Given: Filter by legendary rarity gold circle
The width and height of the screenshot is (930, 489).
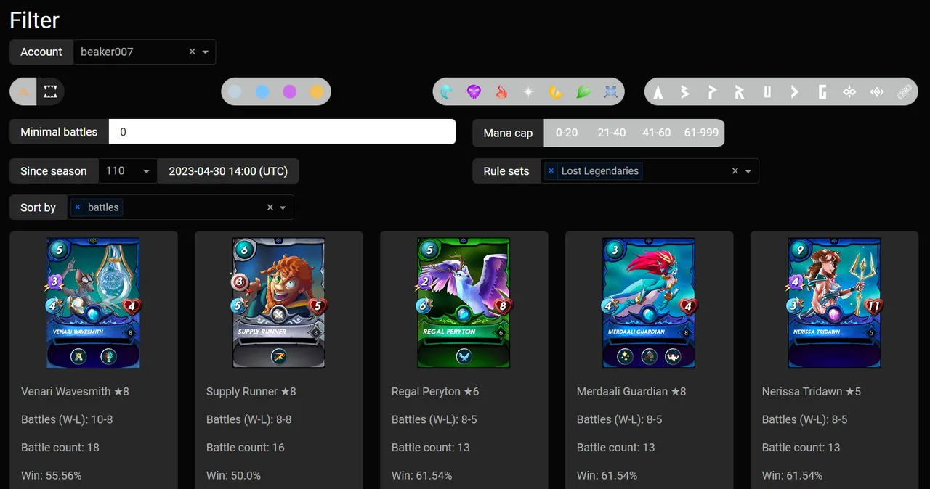Looking at the screenshot, I should 317,92.
